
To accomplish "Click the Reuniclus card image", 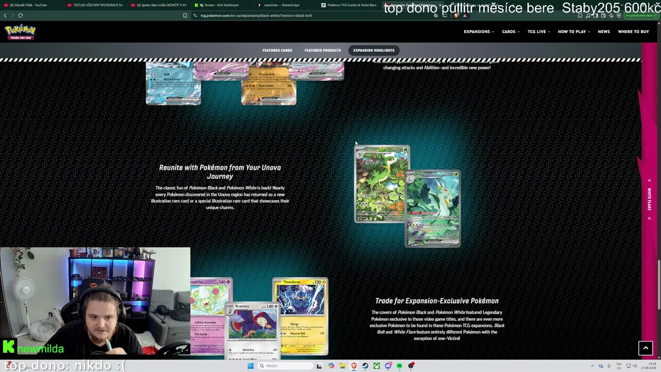I will pyautogui.click(x=211, y=316).
